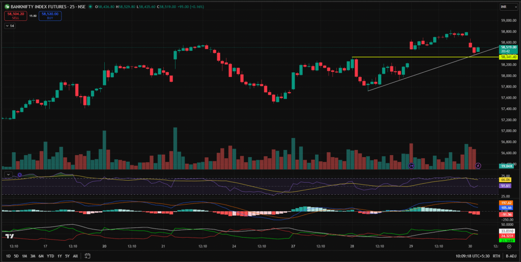
Task: Select the 1M date range
Action: (24, 256)
